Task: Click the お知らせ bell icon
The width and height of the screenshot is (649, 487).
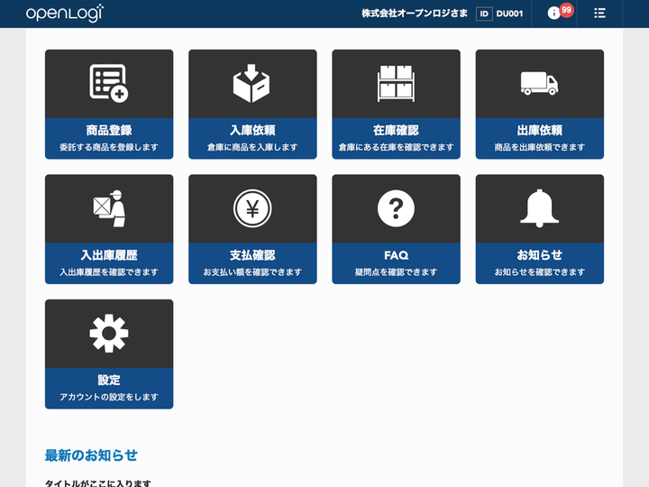Action: pos(539,208)
